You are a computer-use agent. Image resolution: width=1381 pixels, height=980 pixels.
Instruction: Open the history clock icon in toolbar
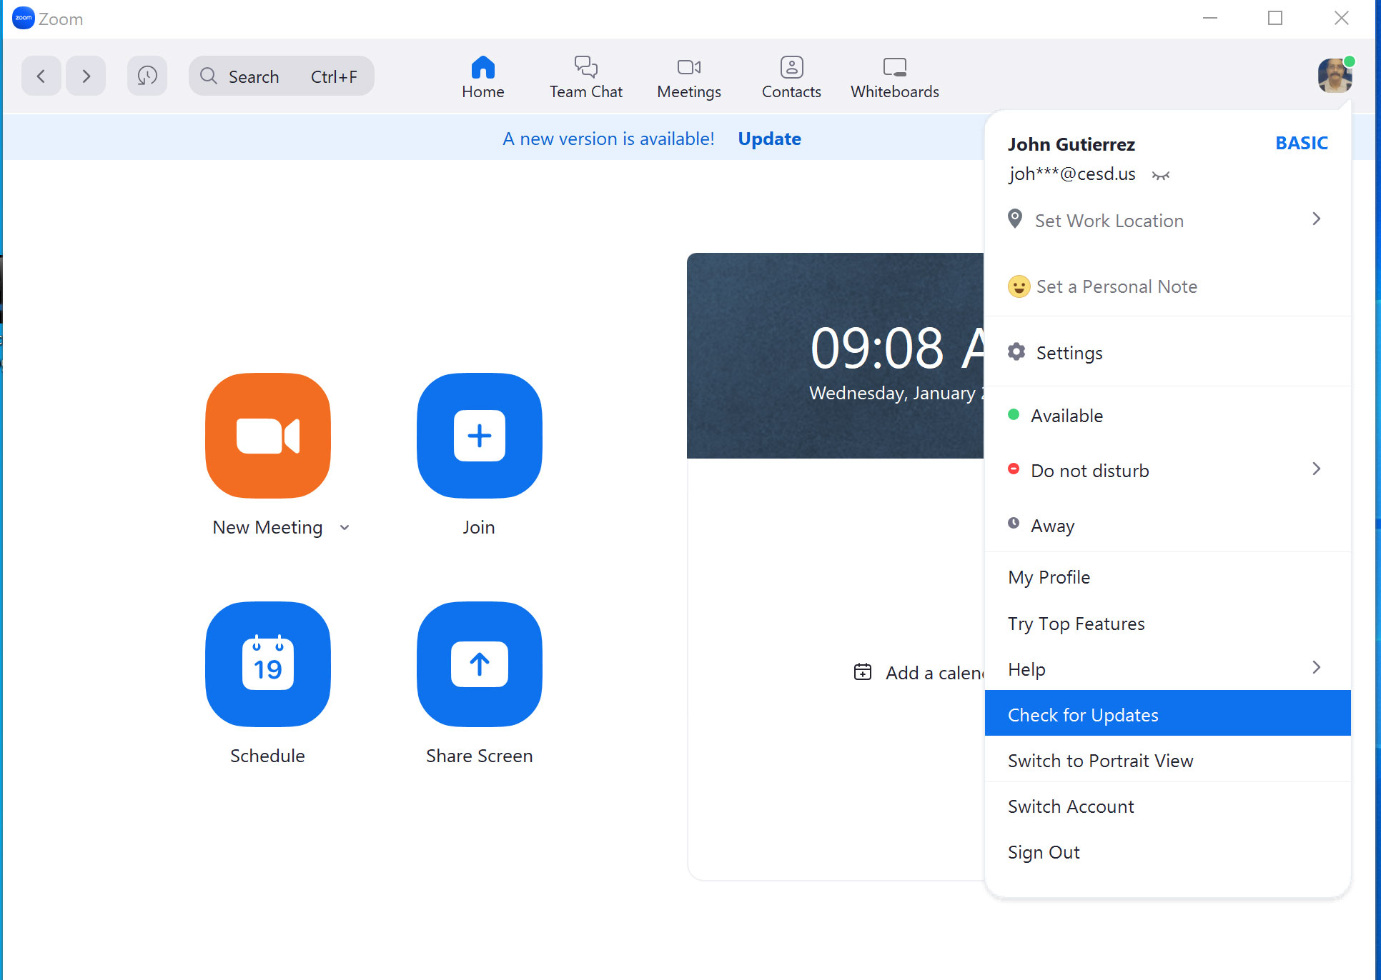point(147,76)
